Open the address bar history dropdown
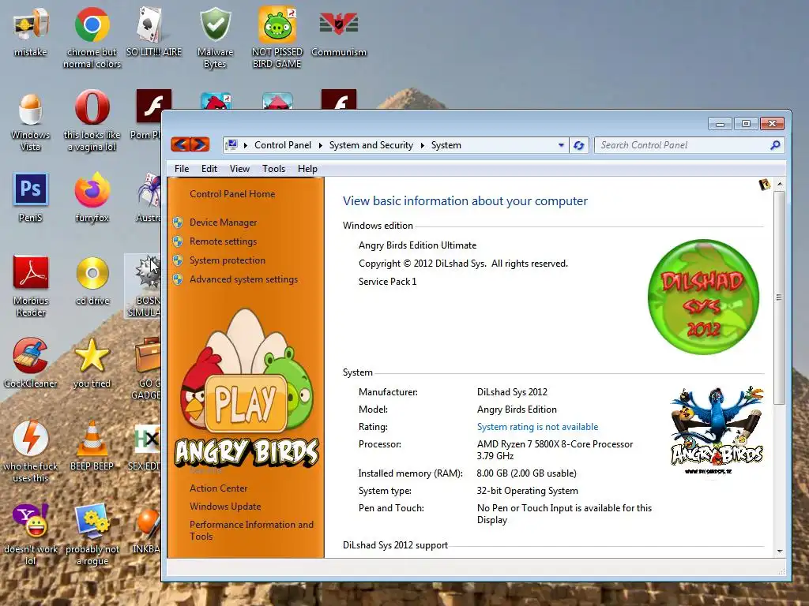The image size is (809, 606). (561, 145)
